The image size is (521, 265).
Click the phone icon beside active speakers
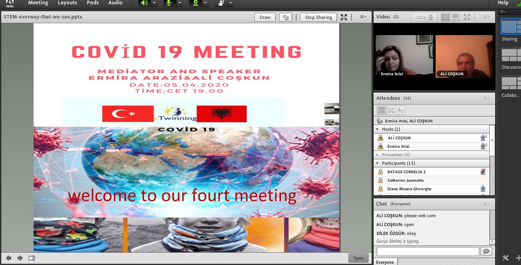[379, 121]
